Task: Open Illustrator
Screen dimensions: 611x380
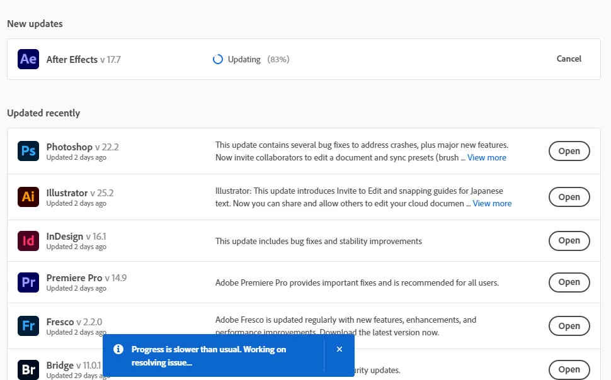Action: [569, 197]
